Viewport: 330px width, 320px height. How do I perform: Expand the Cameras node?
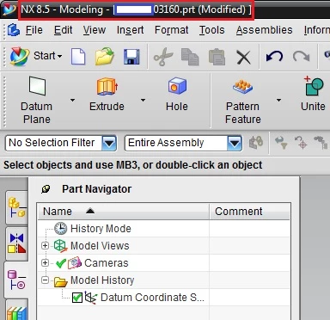pyautogui.click(x=45, y=263)
